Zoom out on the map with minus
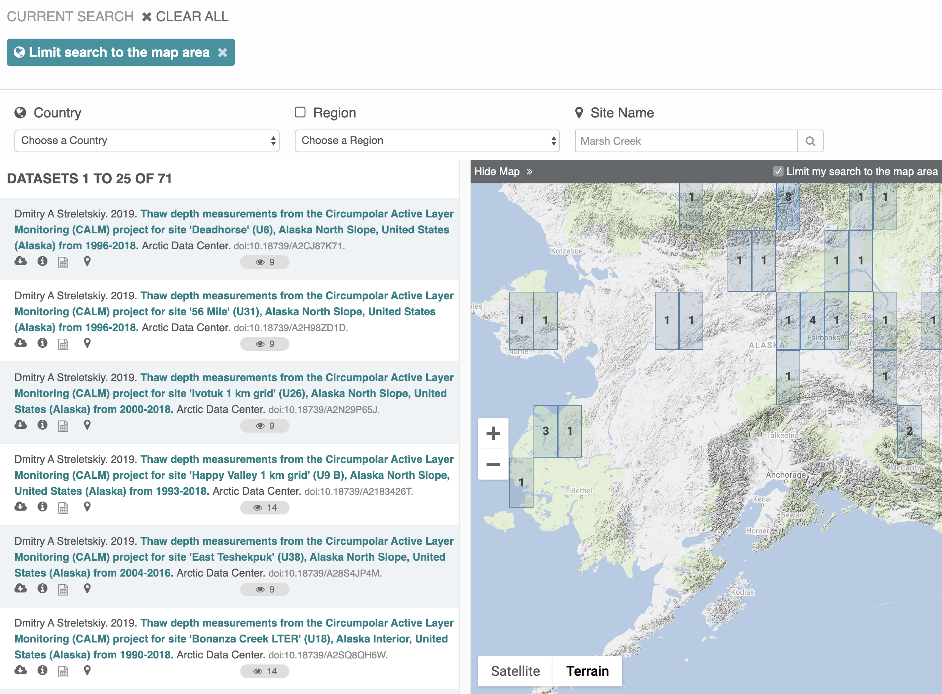 [493, 464]
